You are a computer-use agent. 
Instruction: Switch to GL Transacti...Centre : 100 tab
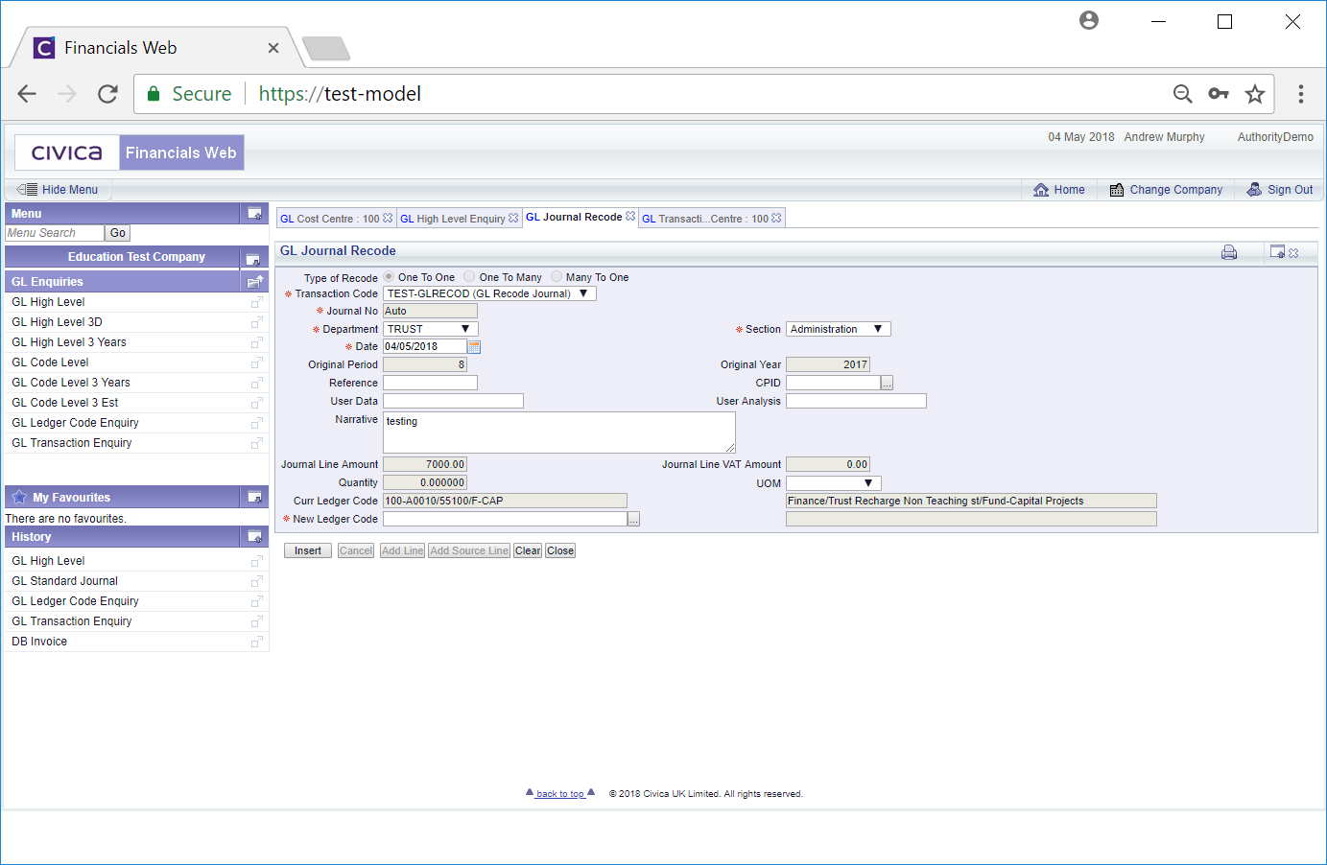705,219
